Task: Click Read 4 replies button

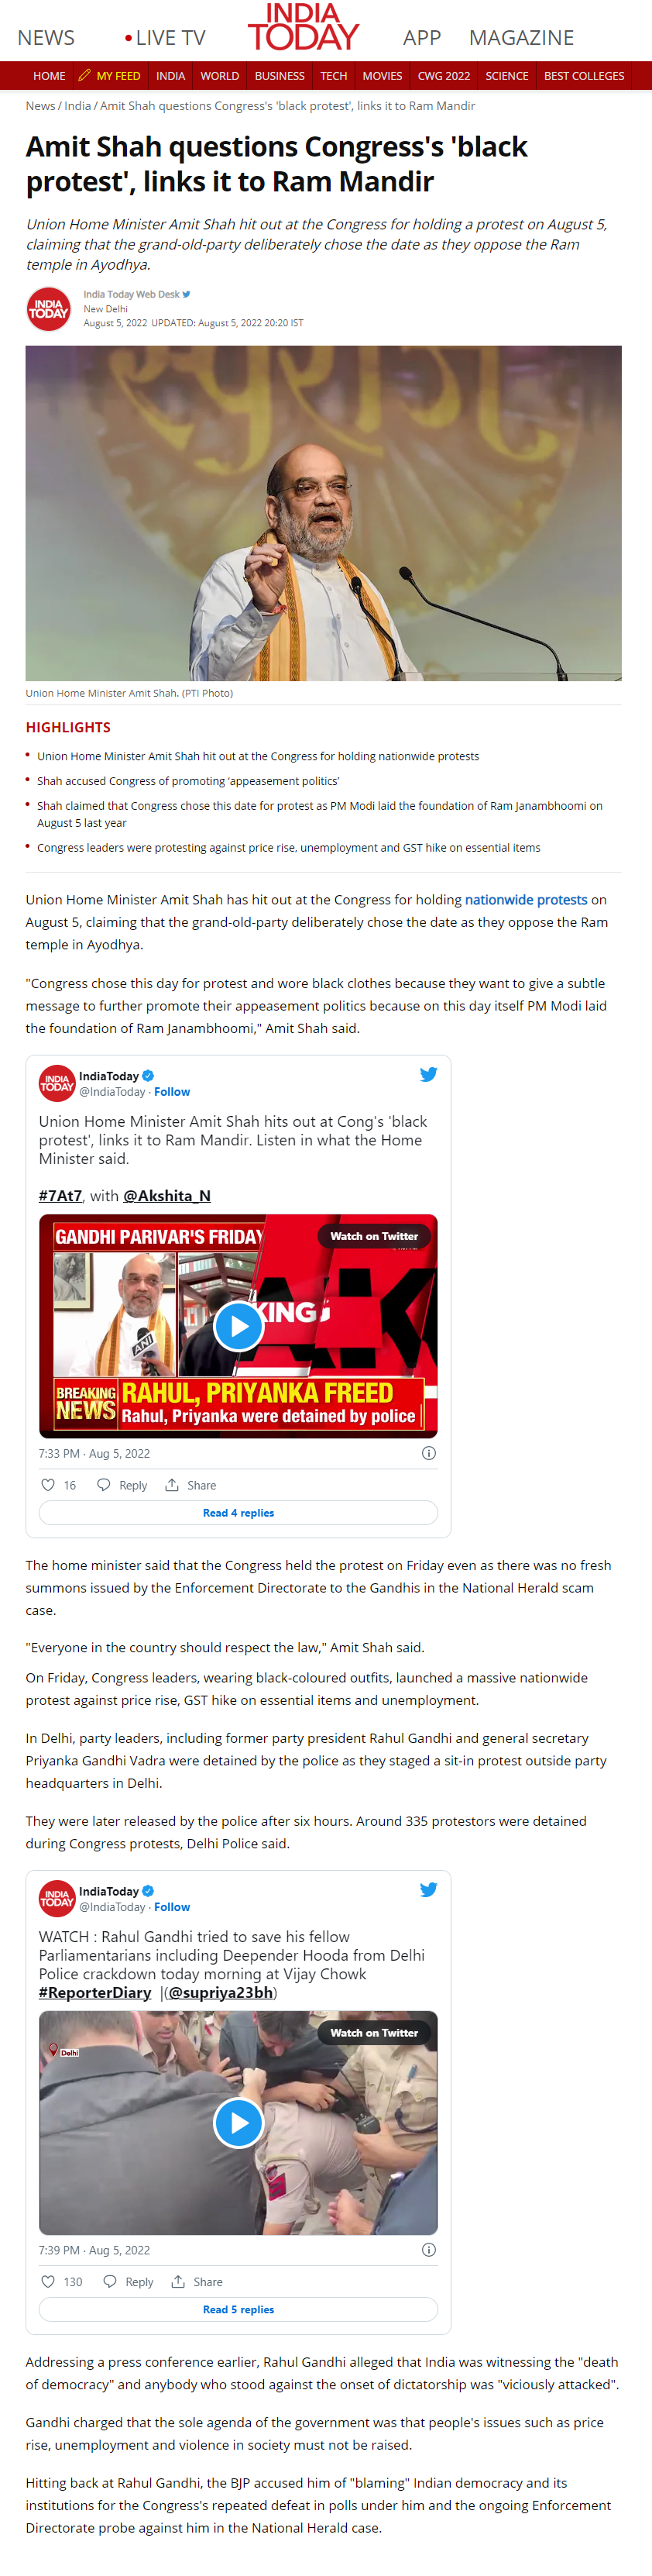Action: tap(238, 1512)
